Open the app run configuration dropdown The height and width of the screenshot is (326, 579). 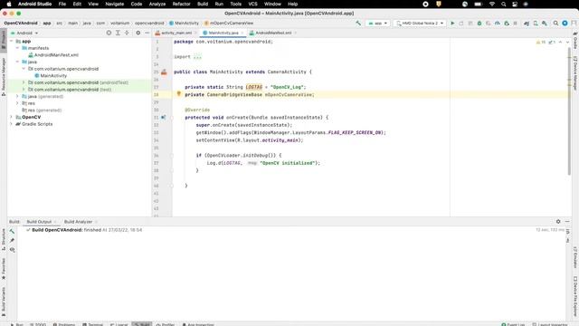coord(377,23)
